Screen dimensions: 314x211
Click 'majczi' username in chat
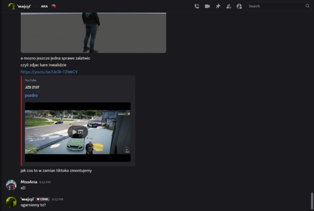pyautogui.click(x=27, y=199)
